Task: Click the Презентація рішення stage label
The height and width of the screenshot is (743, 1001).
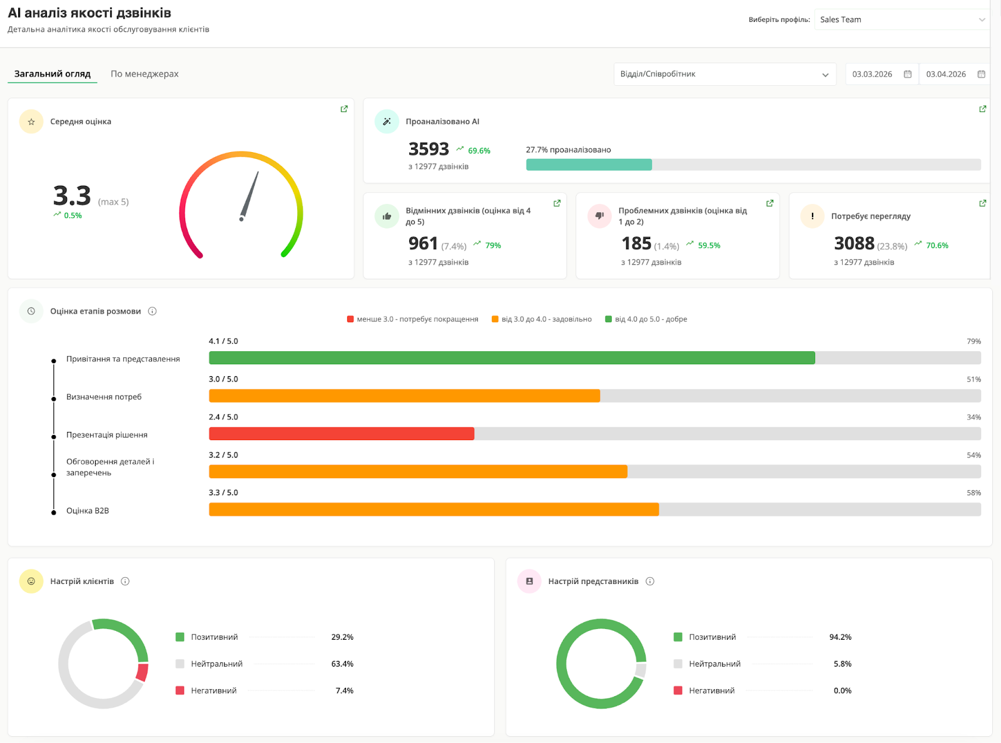Action: click(x=107, y=435)
